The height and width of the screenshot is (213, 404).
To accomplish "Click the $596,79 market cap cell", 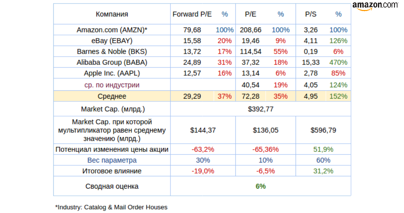I will coord(323,130).
